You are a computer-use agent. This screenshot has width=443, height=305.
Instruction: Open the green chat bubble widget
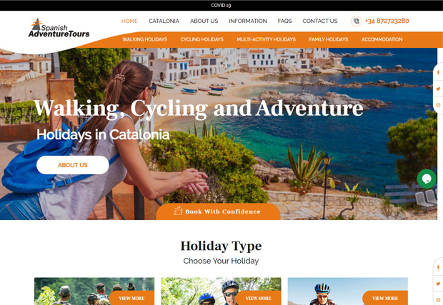pos(427,179)
